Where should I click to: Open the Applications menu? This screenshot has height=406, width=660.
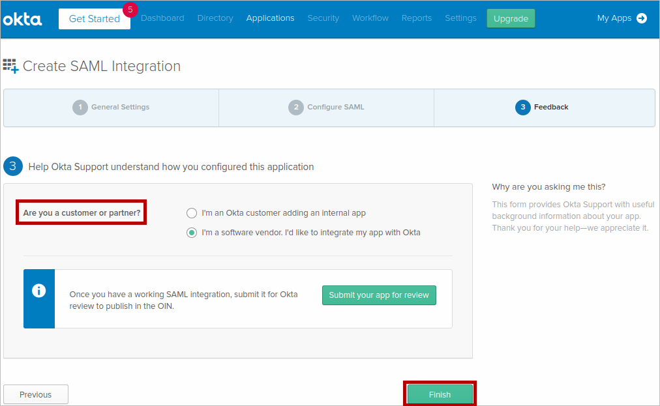click(x=270, y=18)
